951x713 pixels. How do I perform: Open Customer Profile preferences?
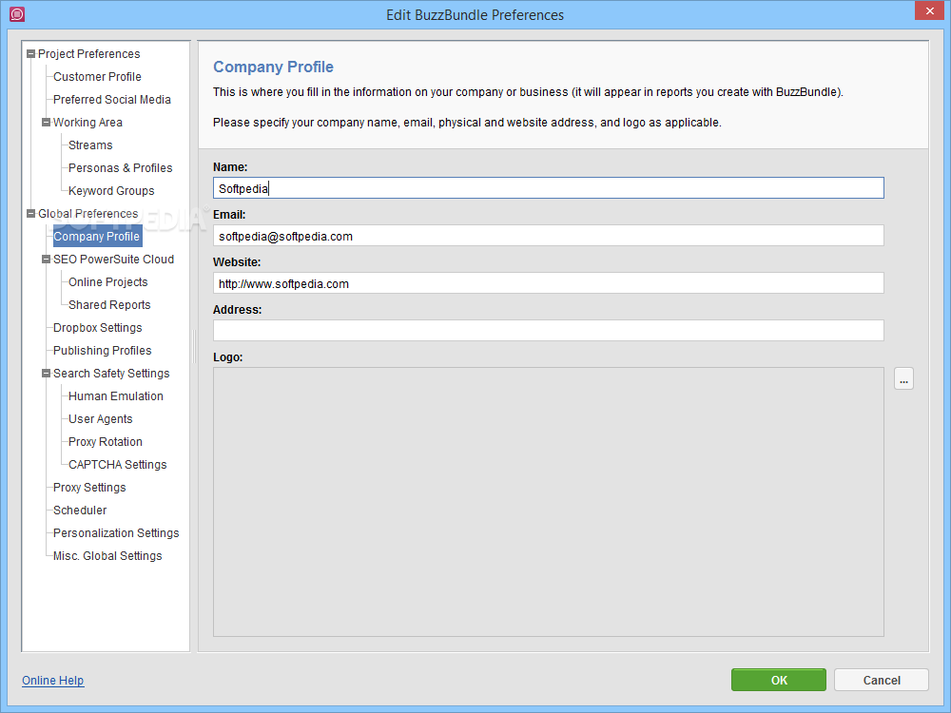[97, 77]
